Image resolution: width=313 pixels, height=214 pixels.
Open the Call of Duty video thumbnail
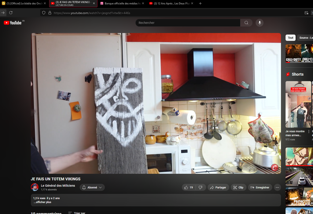coord(293,54)
